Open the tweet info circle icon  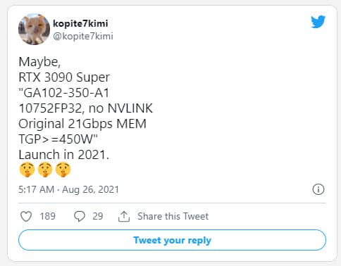[318, 189]
